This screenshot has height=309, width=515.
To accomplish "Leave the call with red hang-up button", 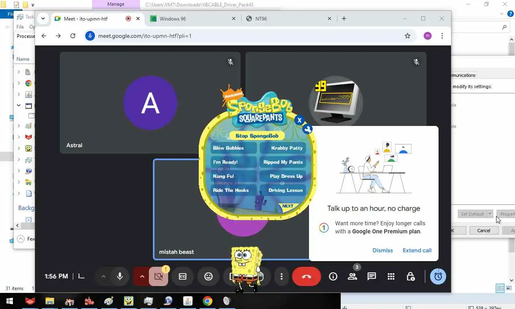I will point(307,276).
